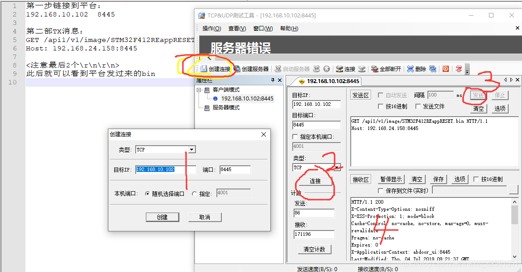Click the grey circular X toolbar icon
522x272 pixels.
(x=327, y=69)
